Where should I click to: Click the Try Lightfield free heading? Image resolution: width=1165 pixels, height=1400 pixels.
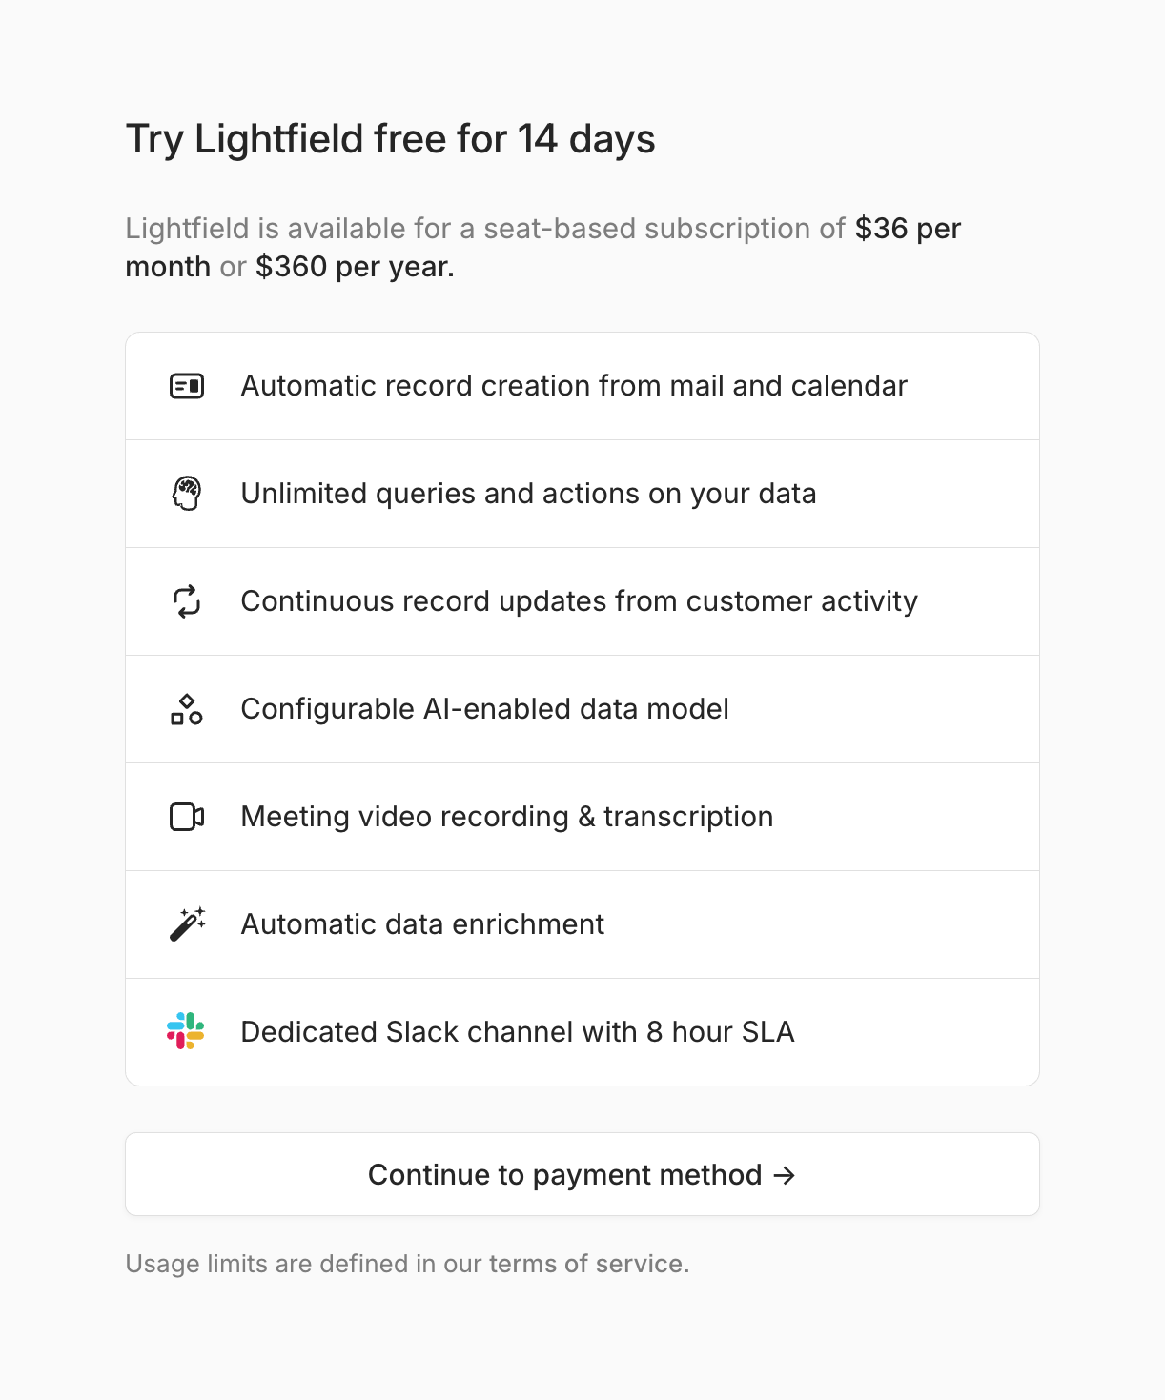[390, 139]
